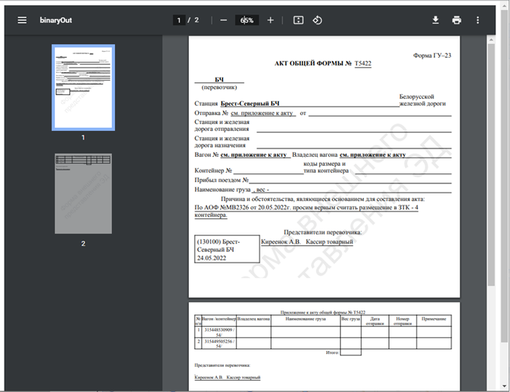Screen dimensions: 510x392
Task: Click the act number T5422
Action: click(x=362, y=63)
